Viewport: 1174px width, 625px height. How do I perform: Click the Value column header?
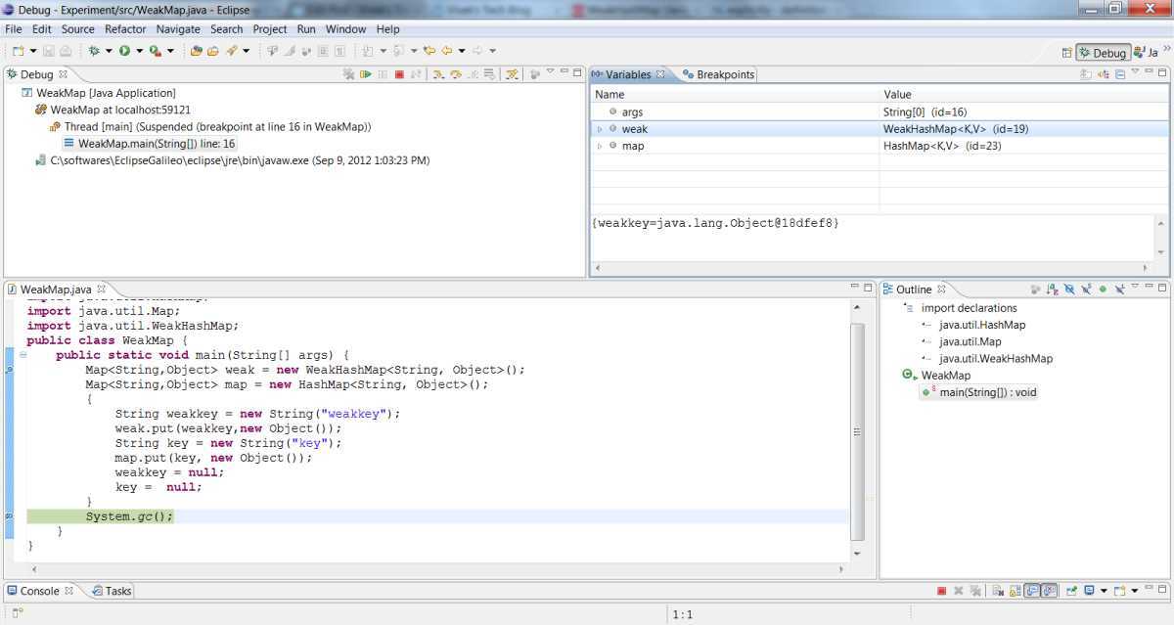tap(1024, 95)
